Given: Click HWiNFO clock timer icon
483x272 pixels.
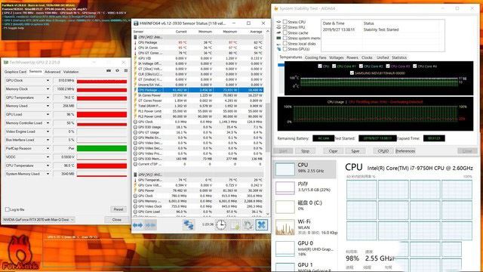Looking at the screenshot, I should (x=220, y=225).
